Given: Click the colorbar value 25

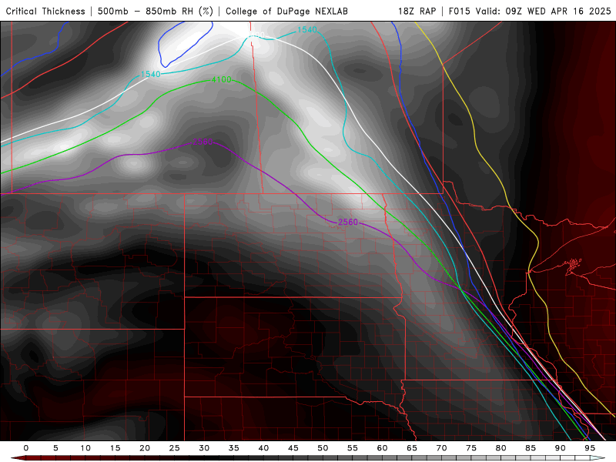Looking at the screenshot, I should (175, 448).
